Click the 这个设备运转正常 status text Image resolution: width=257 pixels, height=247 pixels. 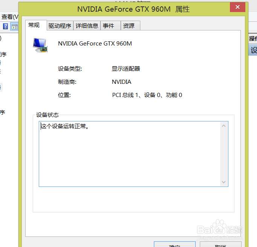tap(65, 126)
